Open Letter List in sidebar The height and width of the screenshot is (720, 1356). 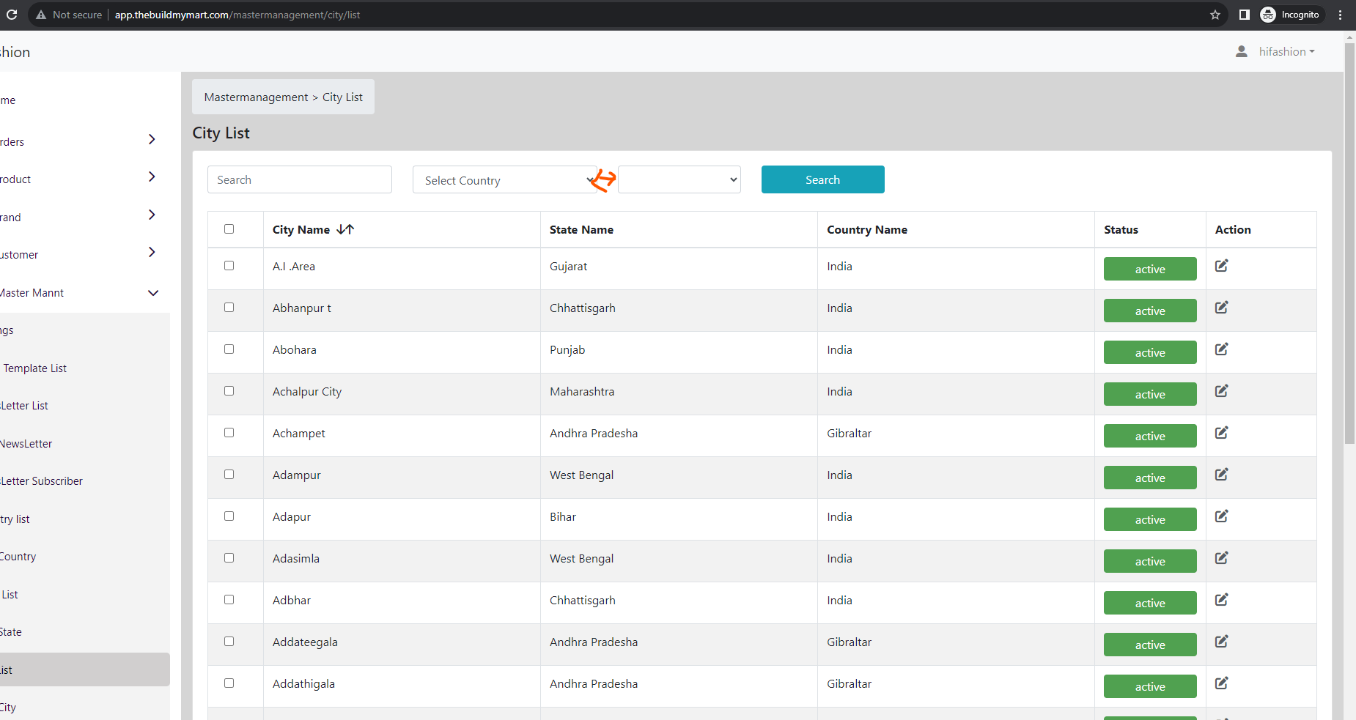pos(24,405)
